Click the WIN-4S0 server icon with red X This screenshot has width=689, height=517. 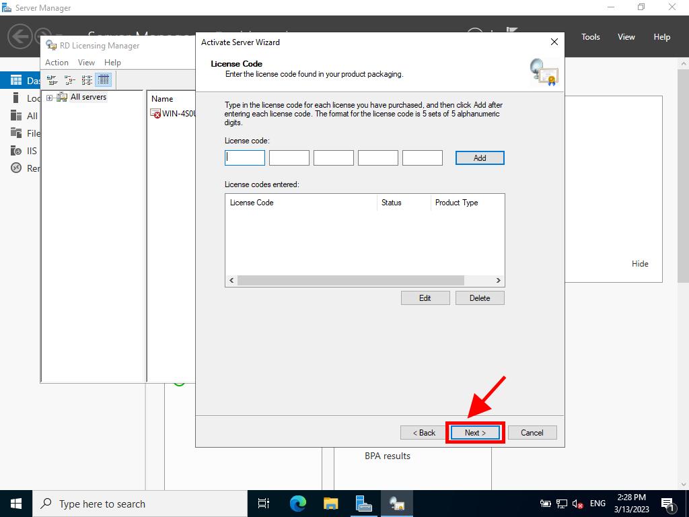(155, 114)
